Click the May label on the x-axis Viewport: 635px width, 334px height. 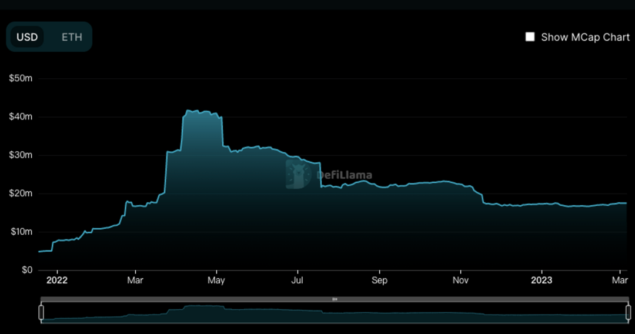click(216, 280)
